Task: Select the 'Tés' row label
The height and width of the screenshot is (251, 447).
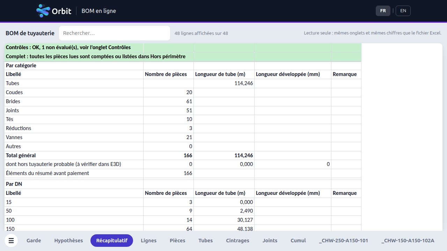Action: pos(9,119)
